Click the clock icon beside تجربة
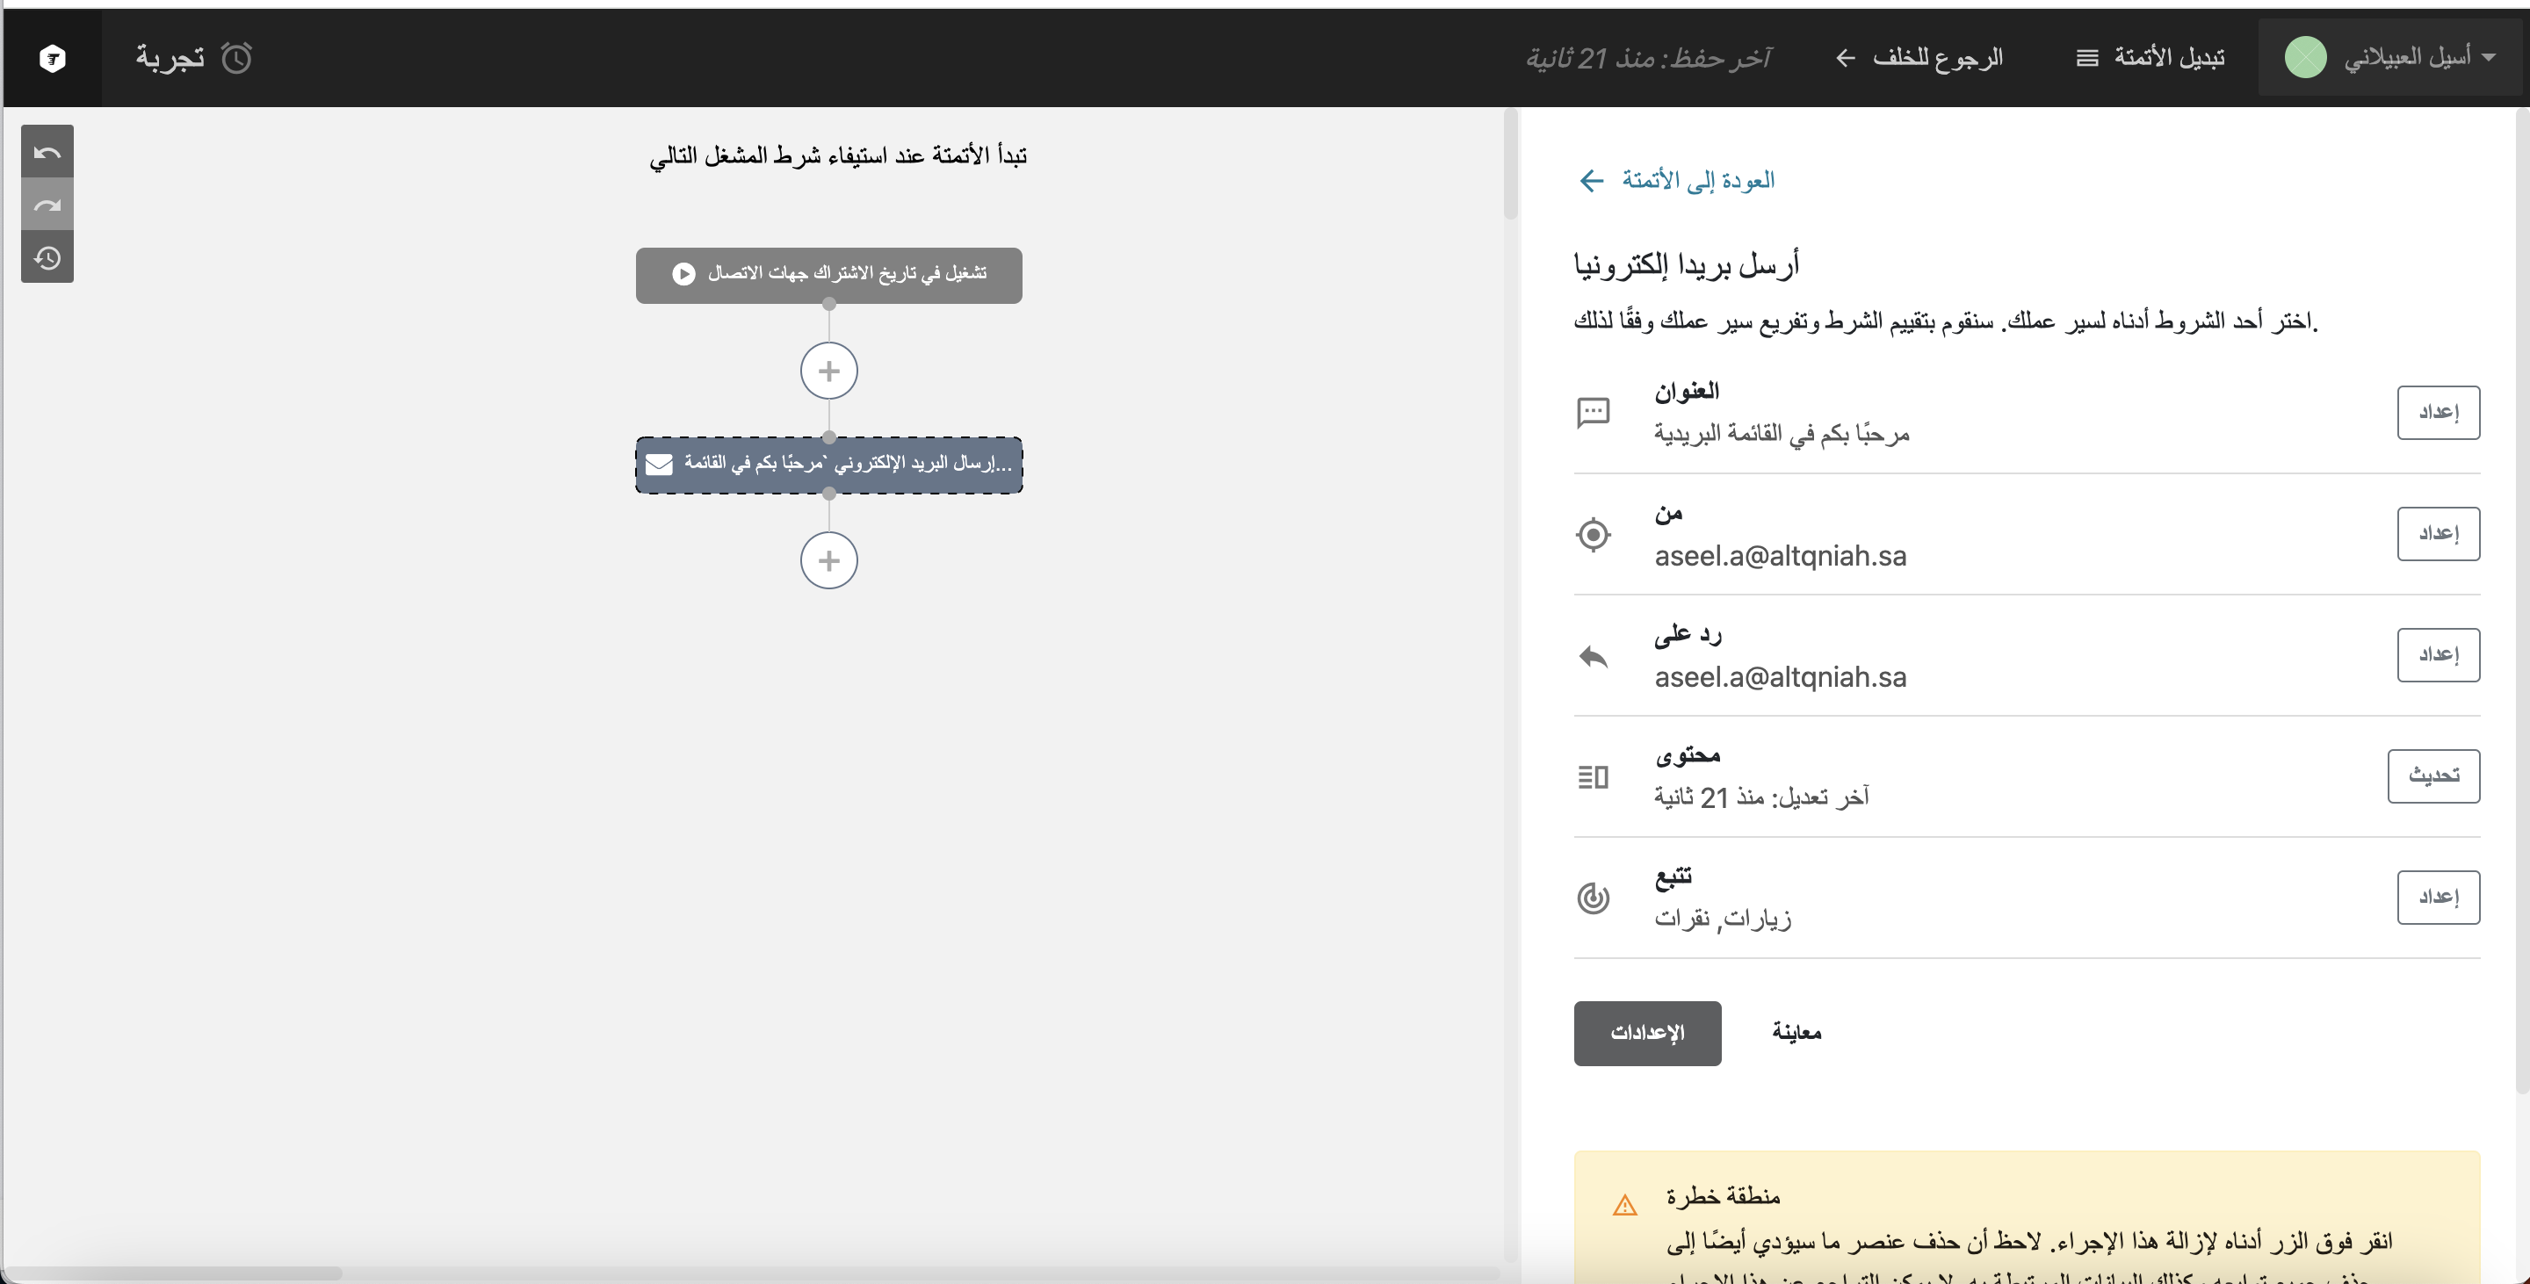 236,59
